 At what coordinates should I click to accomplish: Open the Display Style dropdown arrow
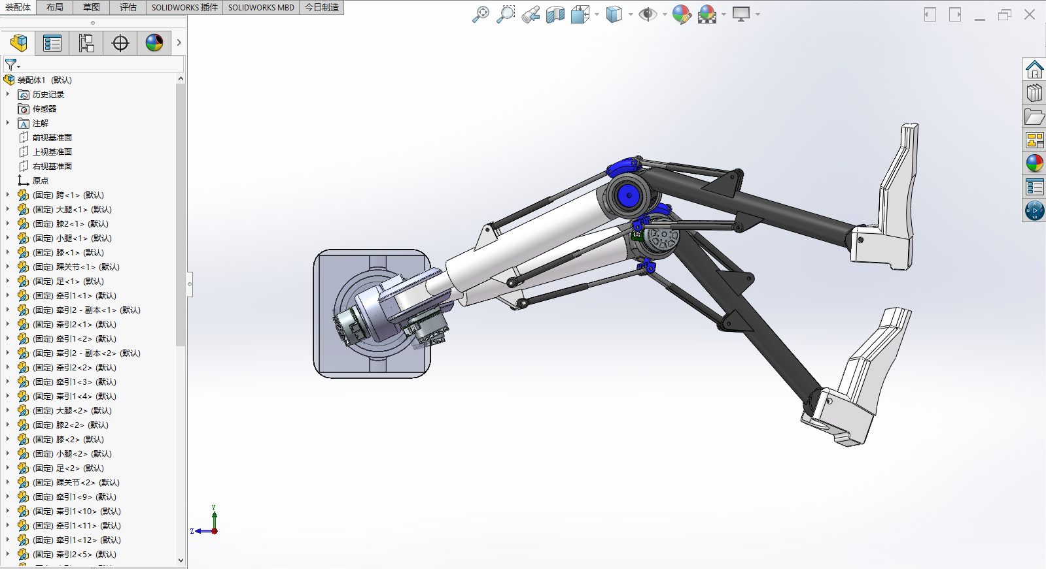click(x=631, y=14)
